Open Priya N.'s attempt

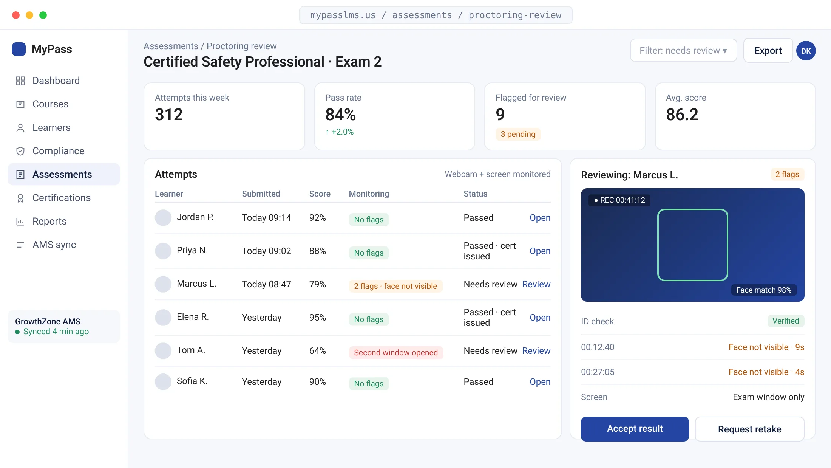(540, 251)
